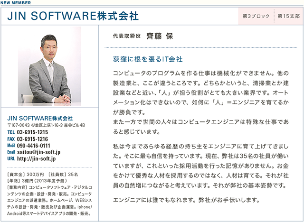Click the line starting 員の自然増につながる
Image resolution: width=304 pixels, height=222 pixels.
pyautogui.click(x=200, y=185)
